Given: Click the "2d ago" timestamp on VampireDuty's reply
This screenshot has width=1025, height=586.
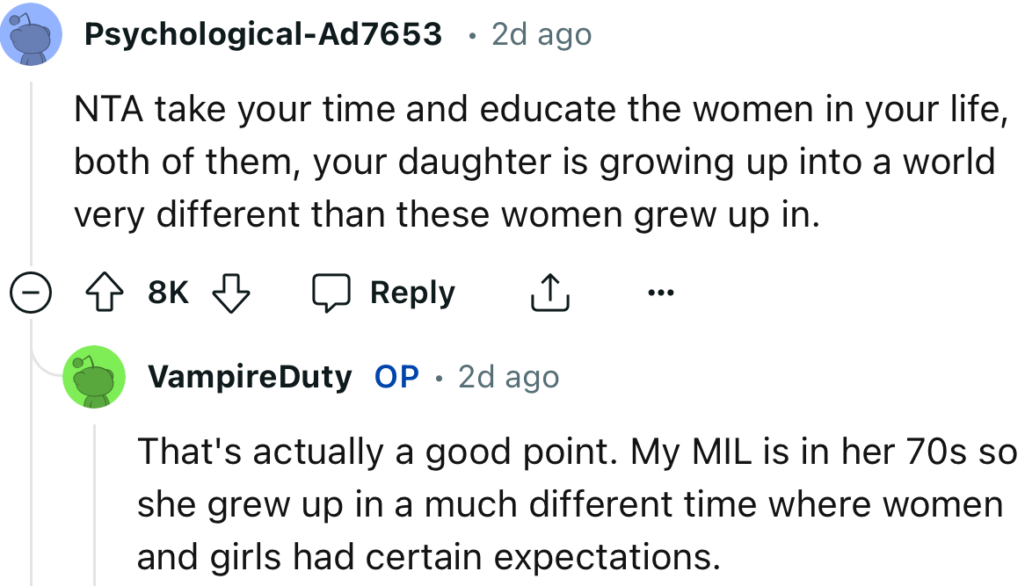Looking at the screenshot, I should [506, 376].
